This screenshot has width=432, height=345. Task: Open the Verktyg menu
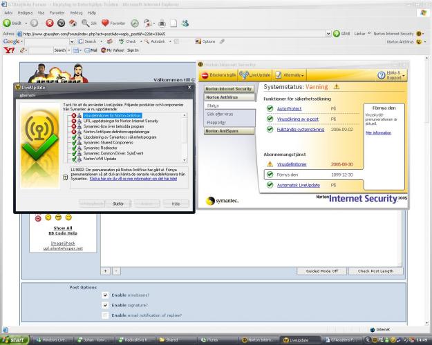point(77,12)
